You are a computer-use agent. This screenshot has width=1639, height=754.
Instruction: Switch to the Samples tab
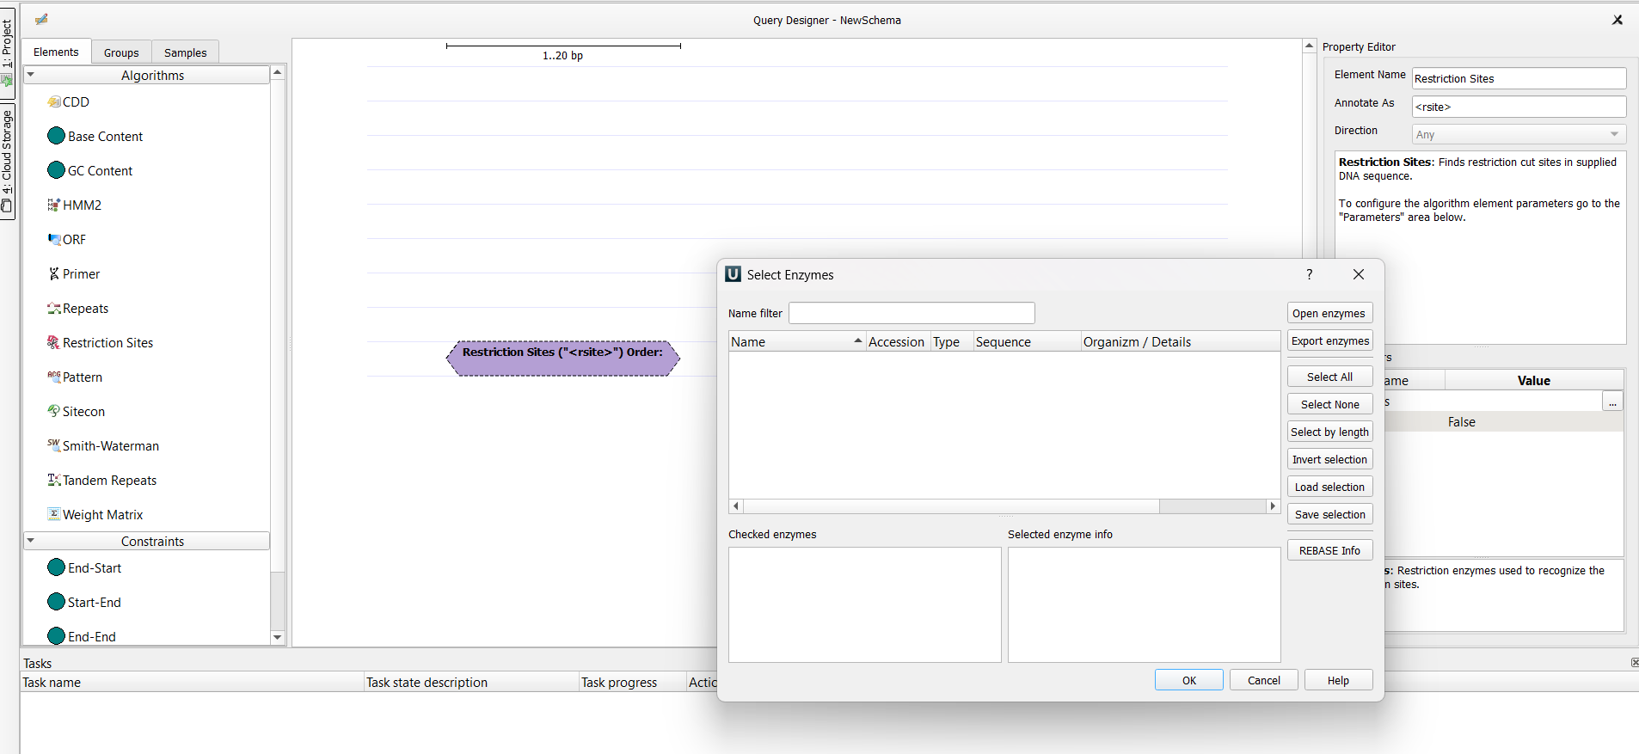pos(186,52)
